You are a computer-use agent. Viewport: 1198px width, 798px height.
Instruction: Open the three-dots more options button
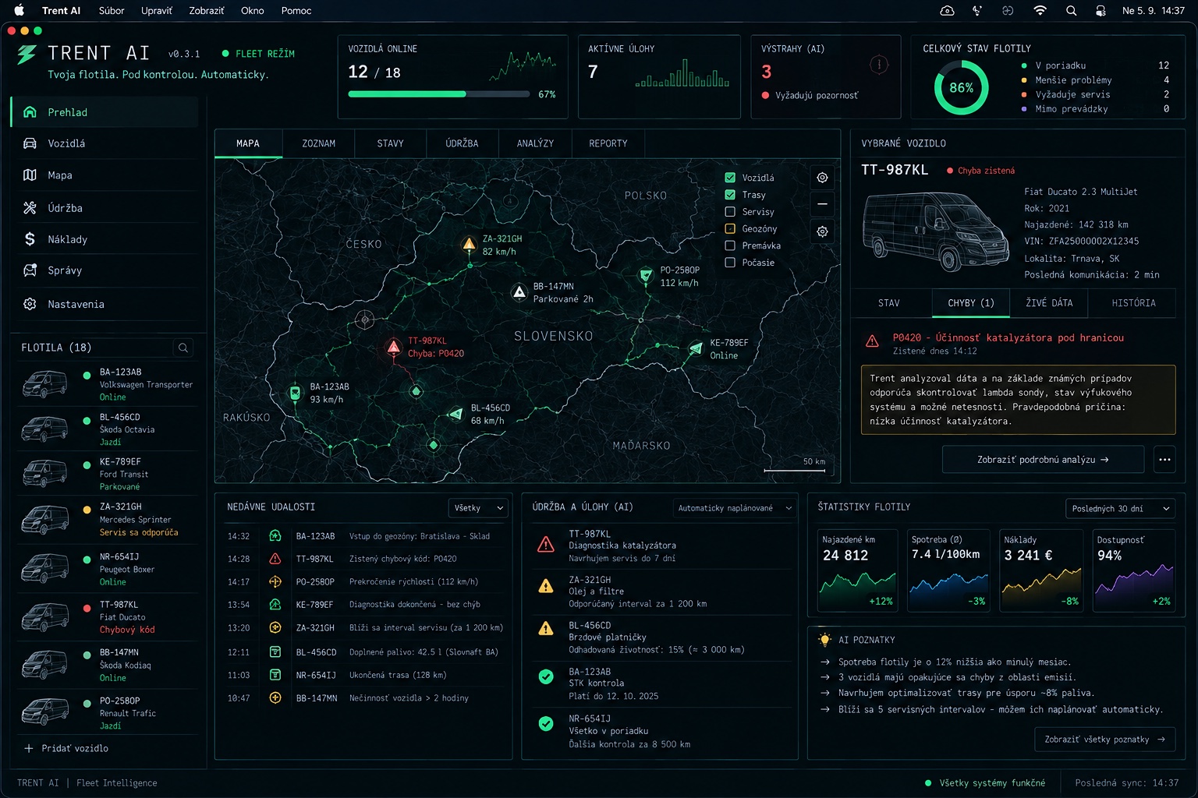[1164, 460]
